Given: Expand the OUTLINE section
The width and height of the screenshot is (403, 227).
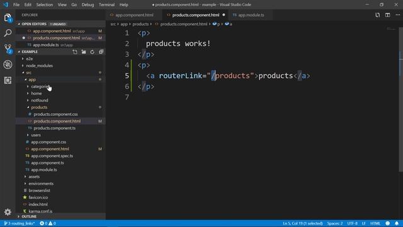Looking at the screenshot, I should (x=29, y=216).
